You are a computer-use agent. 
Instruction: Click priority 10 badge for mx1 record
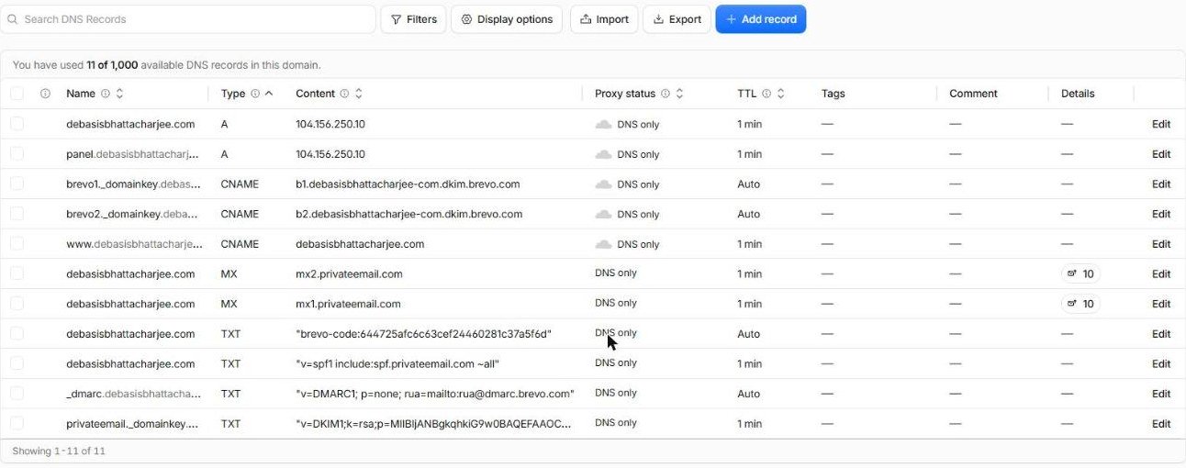(x=1080, y=304)
